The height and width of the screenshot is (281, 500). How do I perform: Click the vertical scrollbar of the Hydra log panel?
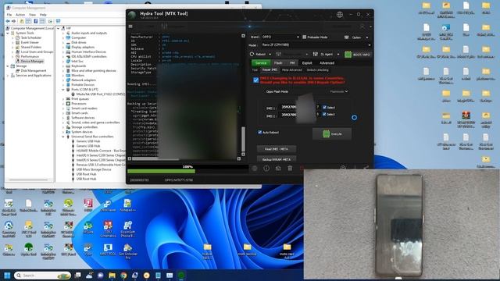[243, 139]
